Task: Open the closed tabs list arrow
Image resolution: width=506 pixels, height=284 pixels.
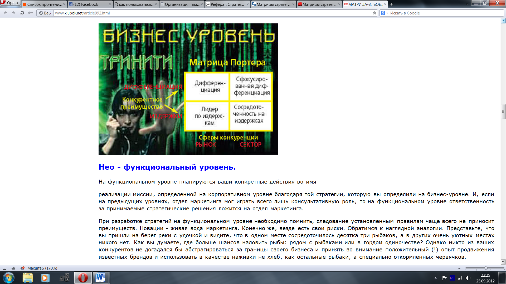Action: pyautogui.click(x=467, y=4)
